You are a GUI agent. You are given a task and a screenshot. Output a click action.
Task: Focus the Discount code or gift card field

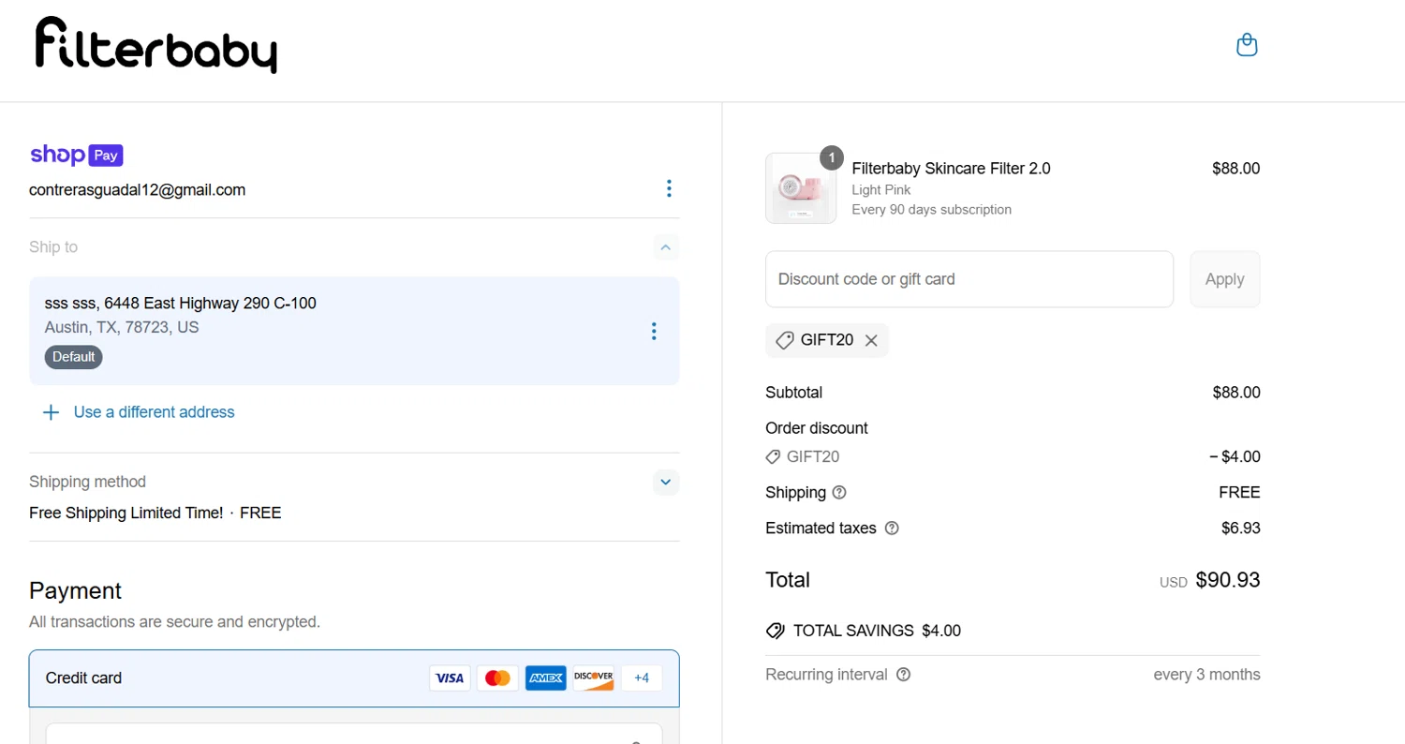(x=969, y=279)
